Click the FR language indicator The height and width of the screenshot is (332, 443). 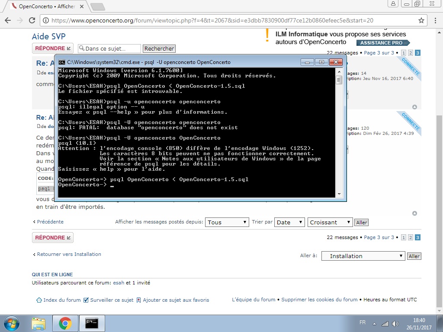(x=363, y=322)
